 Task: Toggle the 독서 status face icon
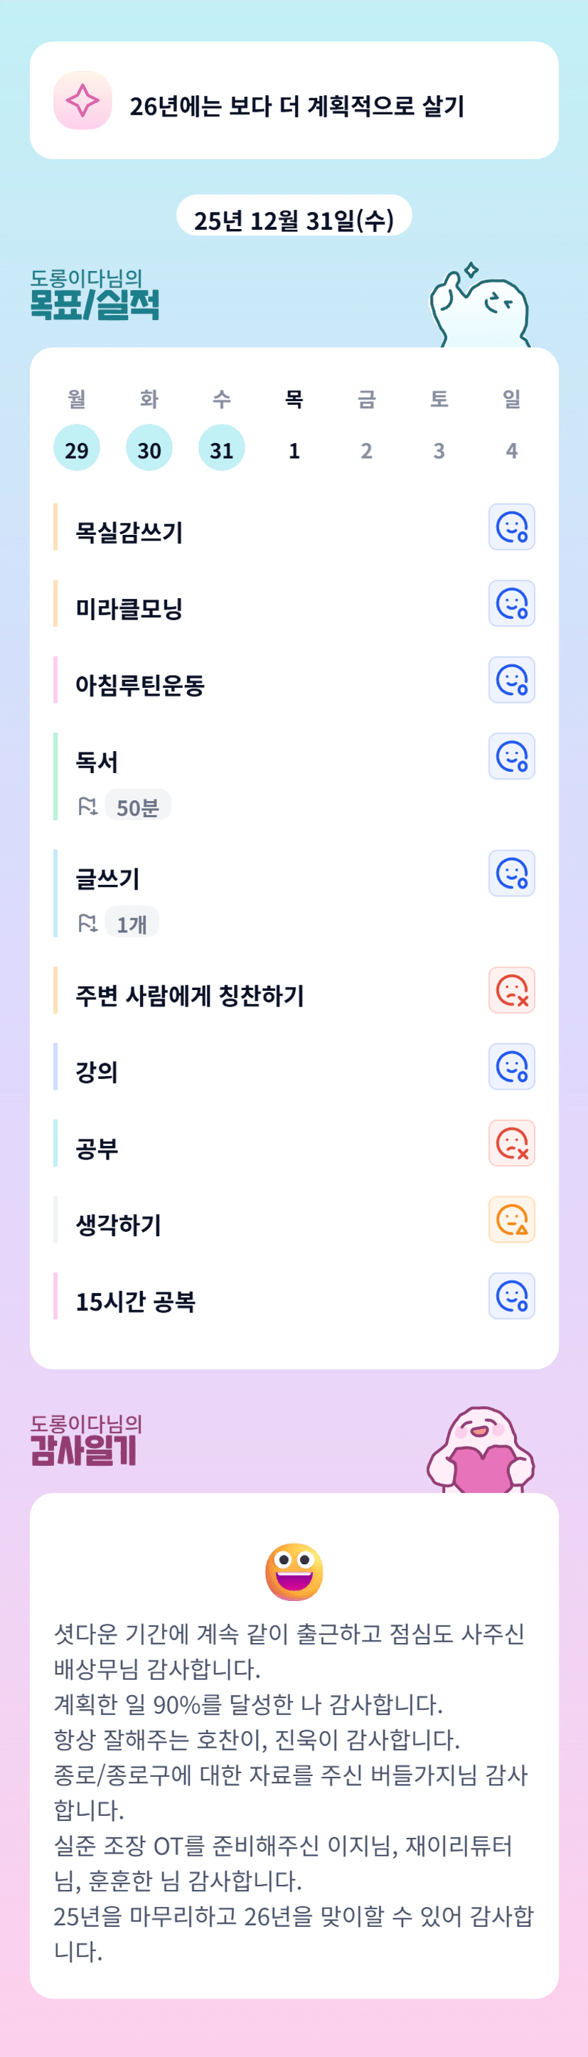pyautogui.click(x=511, y=756)
